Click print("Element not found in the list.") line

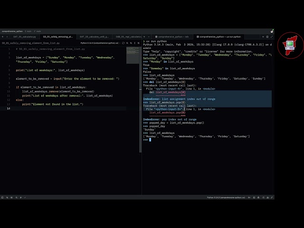coord(53,104)
